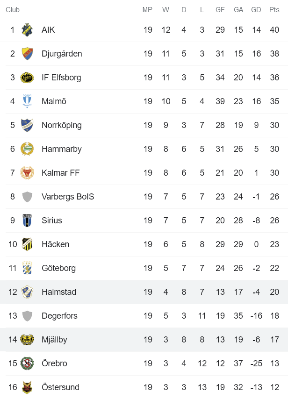Click the Sirius club crest icon
The image size is (288, 399).
(27, 221)
